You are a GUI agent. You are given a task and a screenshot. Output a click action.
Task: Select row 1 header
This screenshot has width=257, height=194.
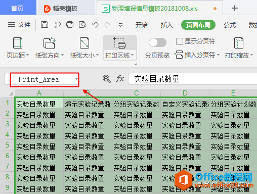(7, 103)
